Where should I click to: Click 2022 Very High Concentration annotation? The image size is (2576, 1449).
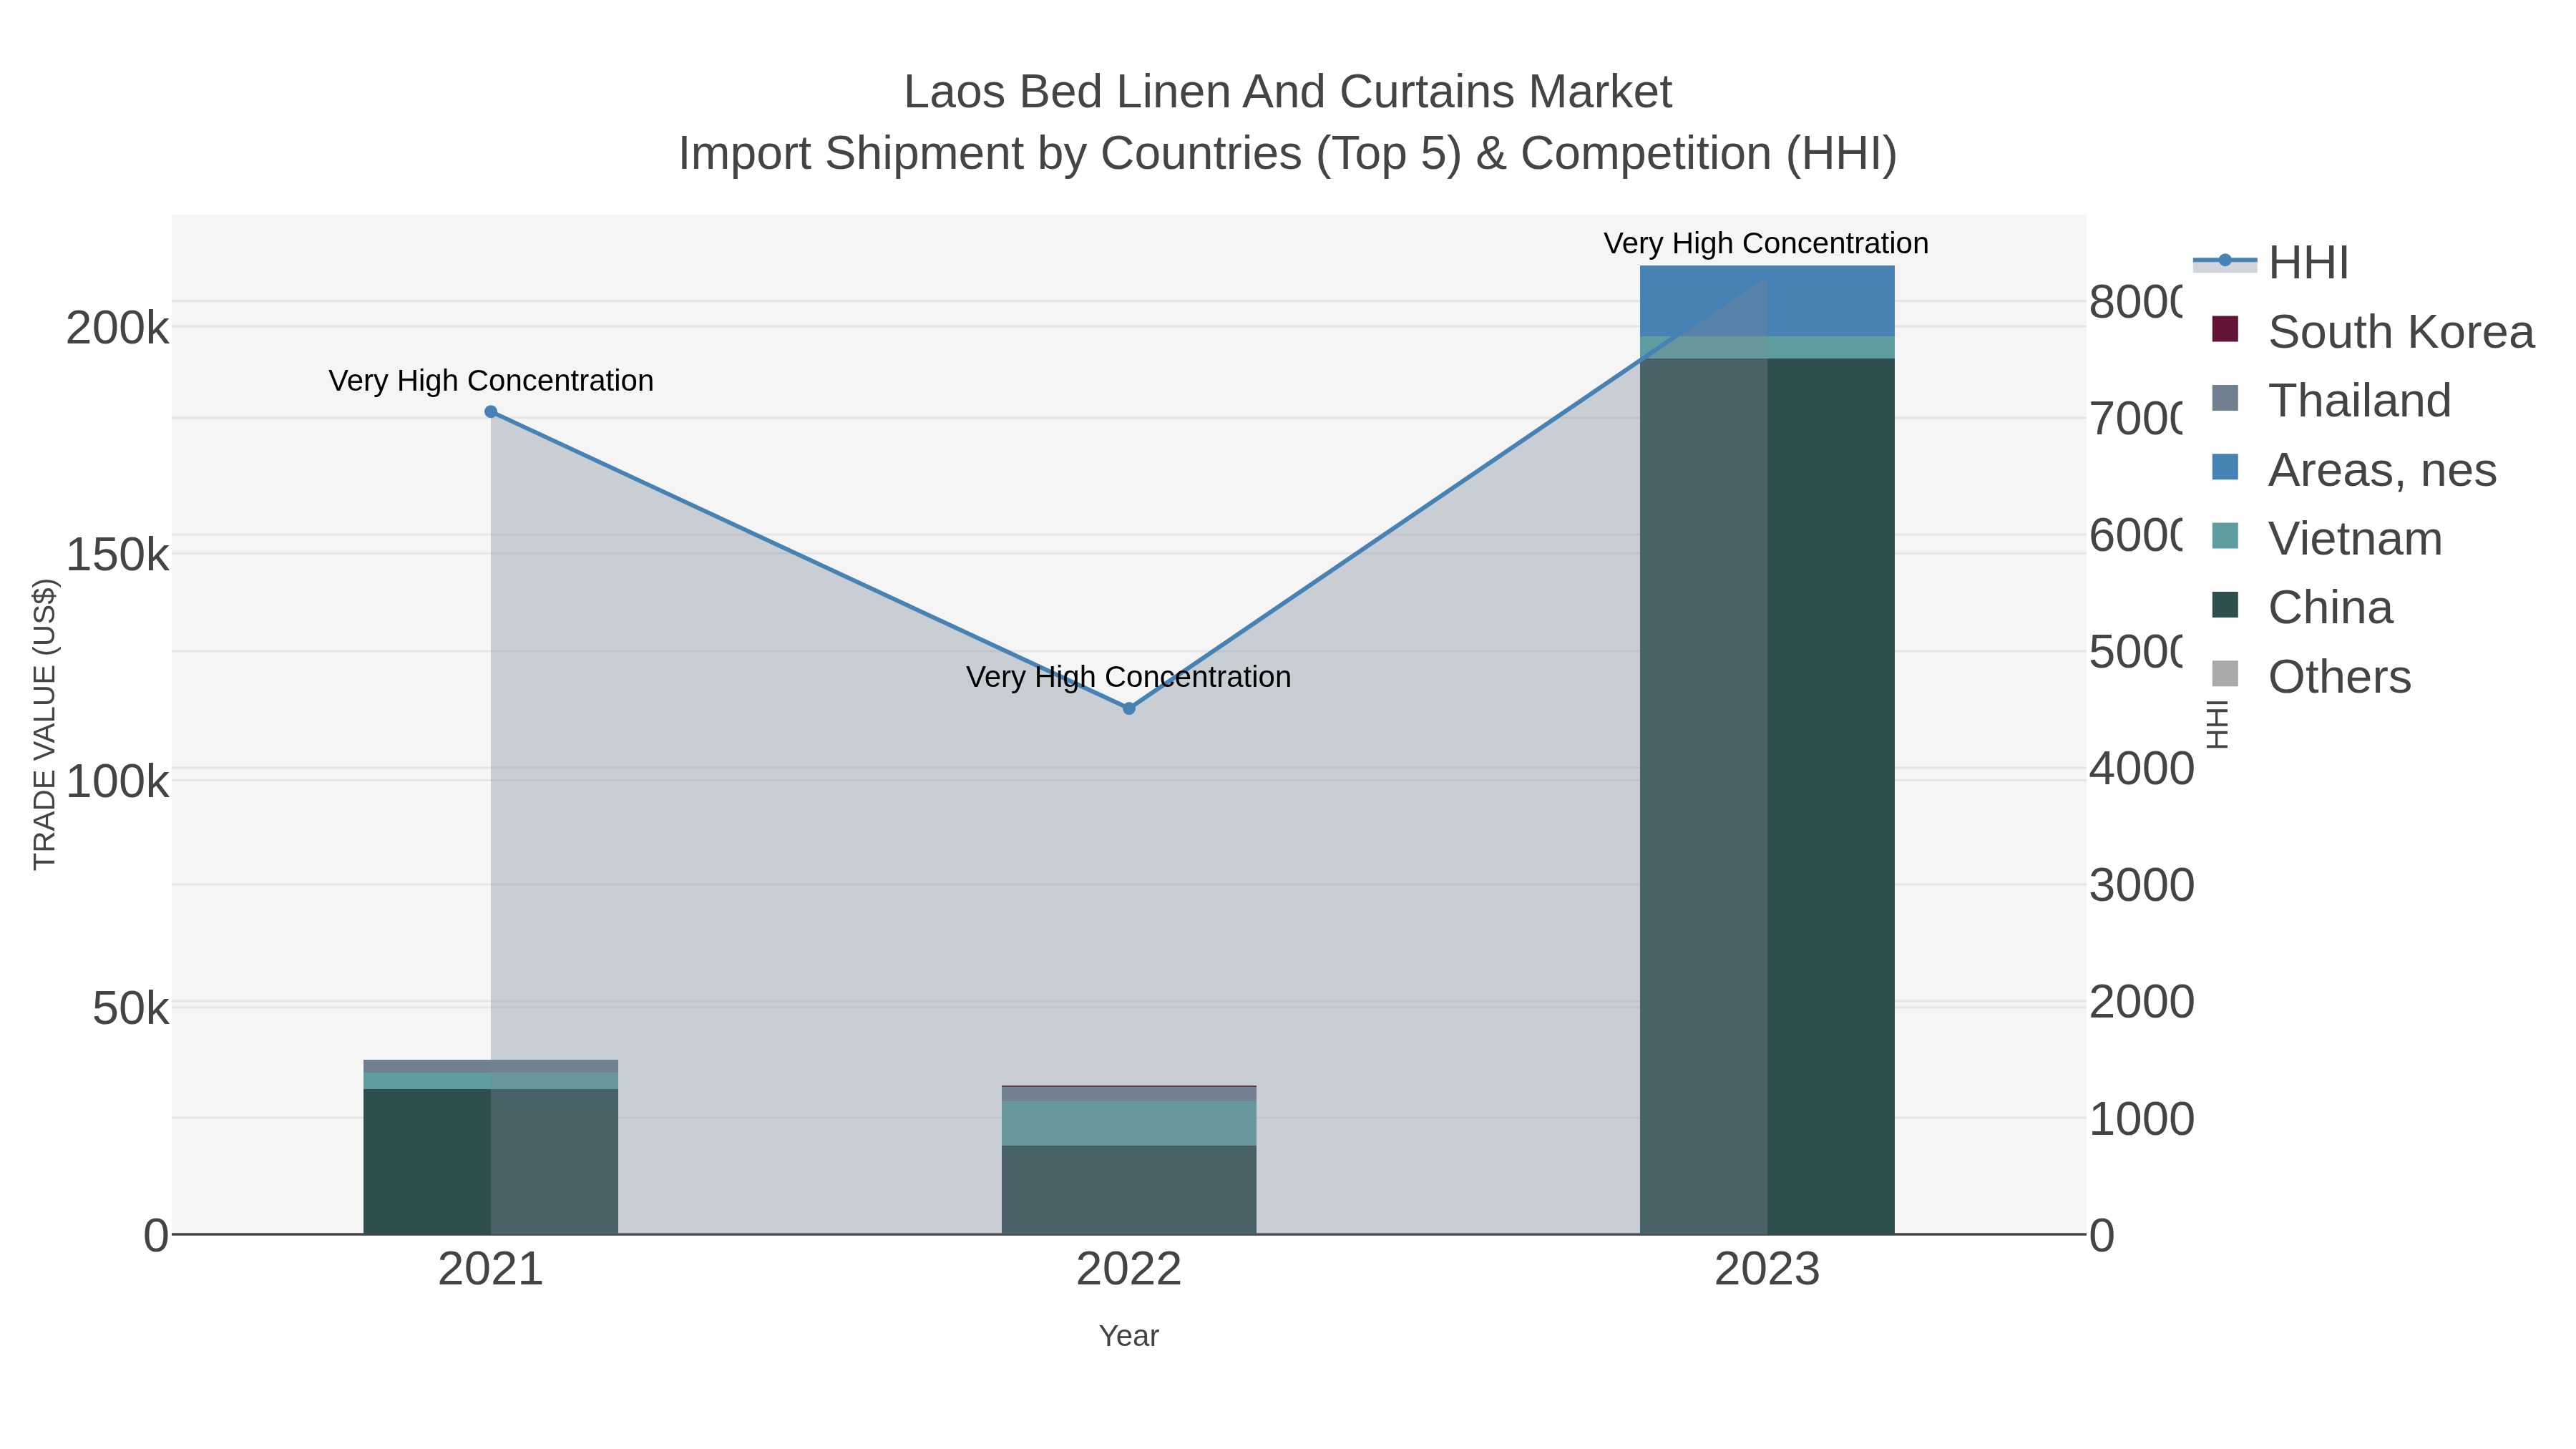pyautogui.click(x=1129, y=677)
